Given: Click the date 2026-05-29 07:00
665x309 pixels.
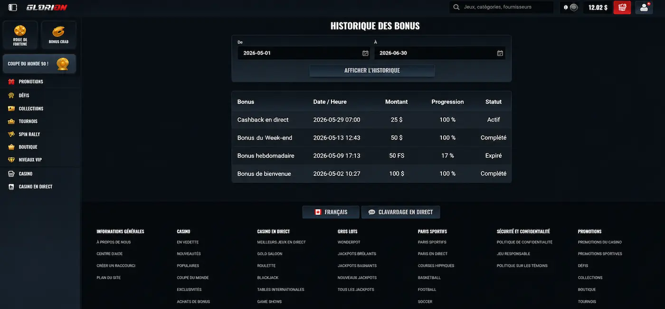Looking at the screenshot, I should [337, 120].
